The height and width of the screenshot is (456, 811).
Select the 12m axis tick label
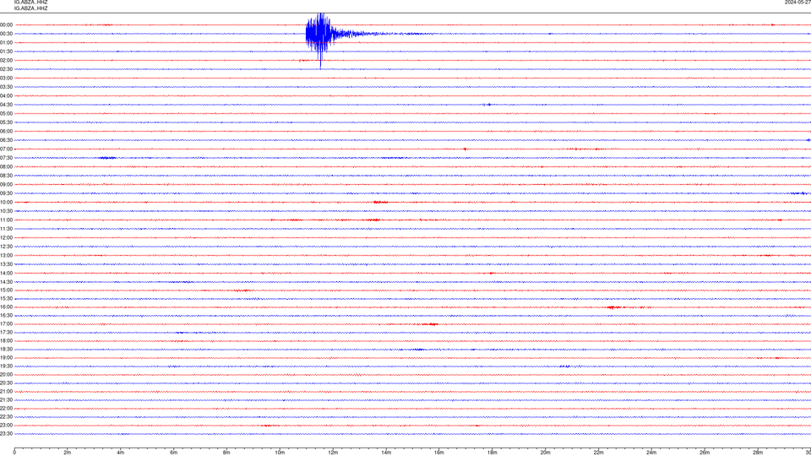click(333, 453)
